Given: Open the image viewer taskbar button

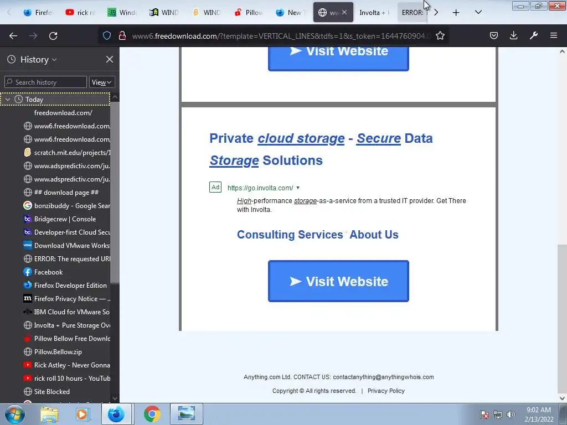Looking at the screenshot, I should [187, 414].
